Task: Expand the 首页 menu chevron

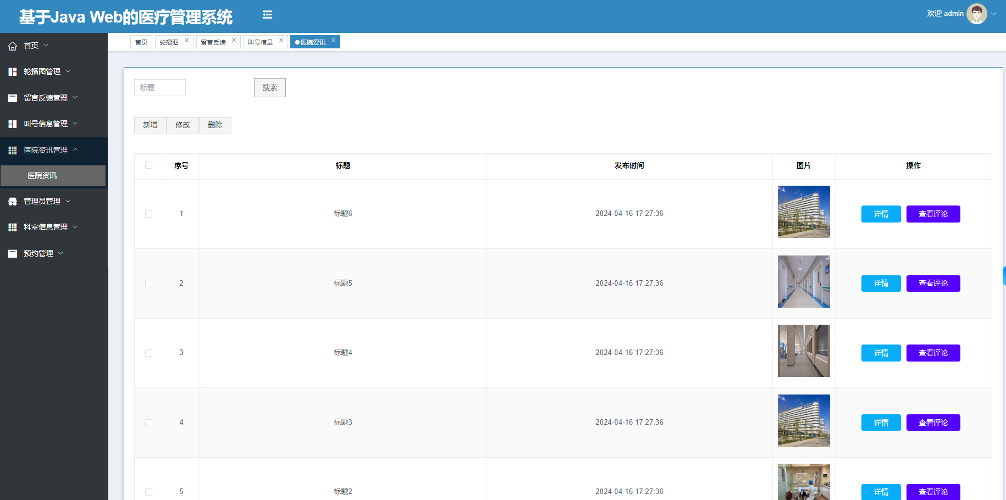Action: point(46,46)
